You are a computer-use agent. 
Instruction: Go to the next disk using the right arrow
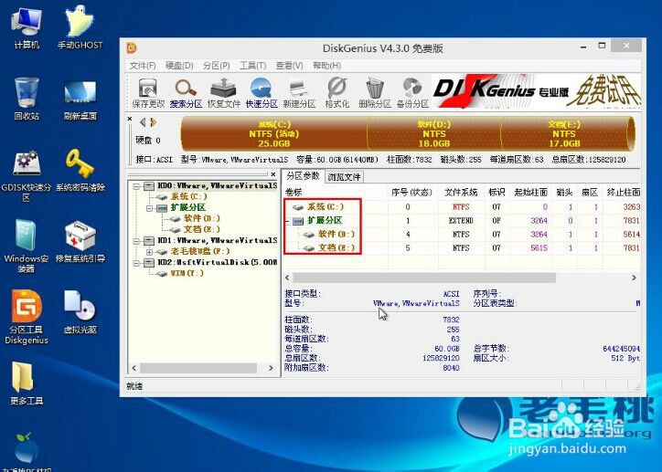tap(153, 122)
